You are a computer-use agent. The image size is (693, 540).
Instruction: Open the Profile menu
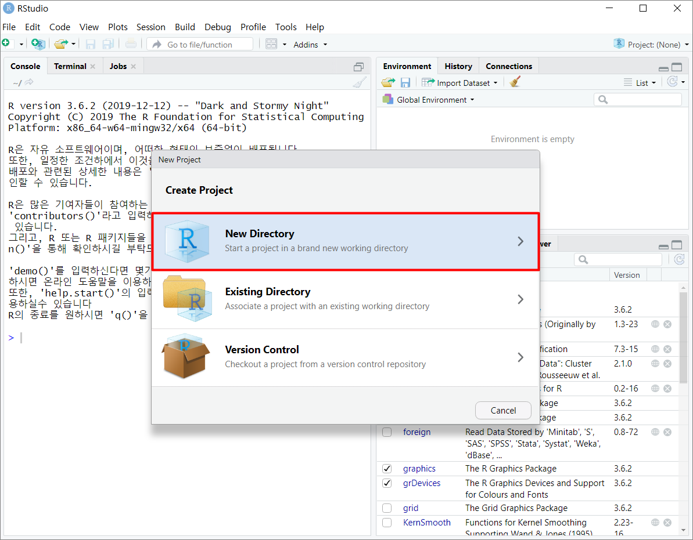point(253,27)
